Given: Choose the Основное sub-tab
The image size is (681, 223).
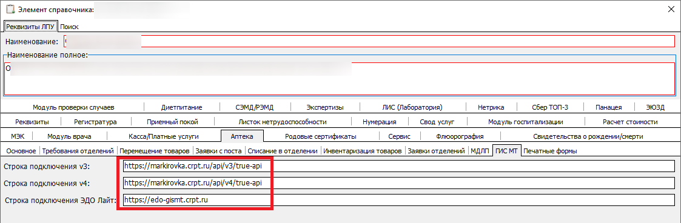Looking at the screenshot, I should [x=21, y=151].
